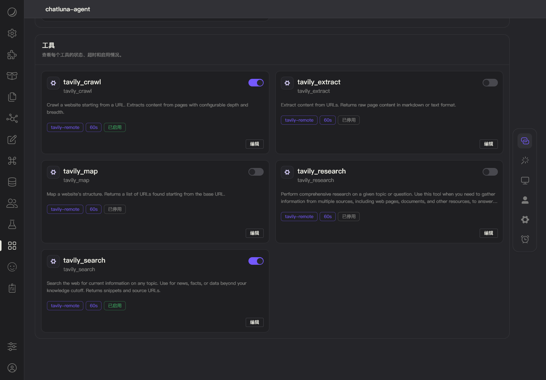Edit the tavily_map tool
Screen dimensions: 546x380
[x=255, y=233]
